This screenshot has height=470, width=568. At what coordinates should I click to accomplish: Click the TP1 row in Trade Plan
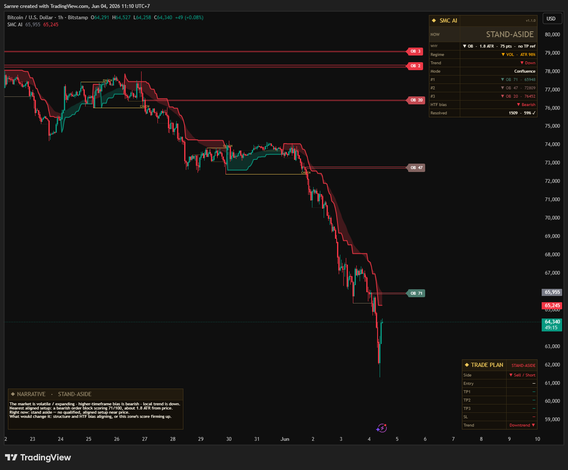pyautogui.click(x=500, y=392)
